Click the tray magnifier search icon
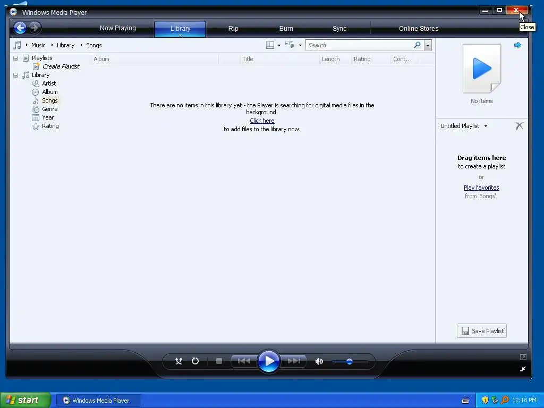This screenshot has width=544, height=408. 505,401
